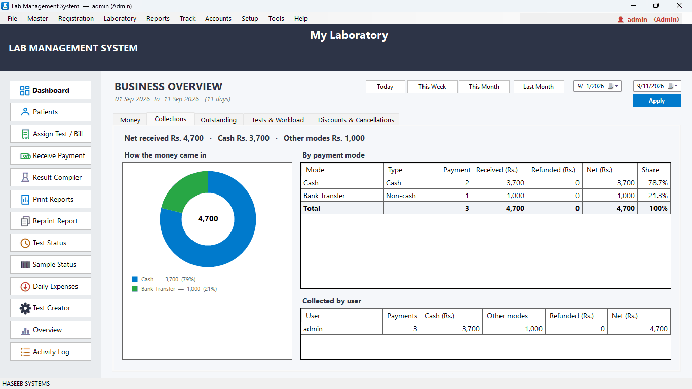692x389 pixels.
Task: Select the admin row in Collected by user
Action: [486, 329]
